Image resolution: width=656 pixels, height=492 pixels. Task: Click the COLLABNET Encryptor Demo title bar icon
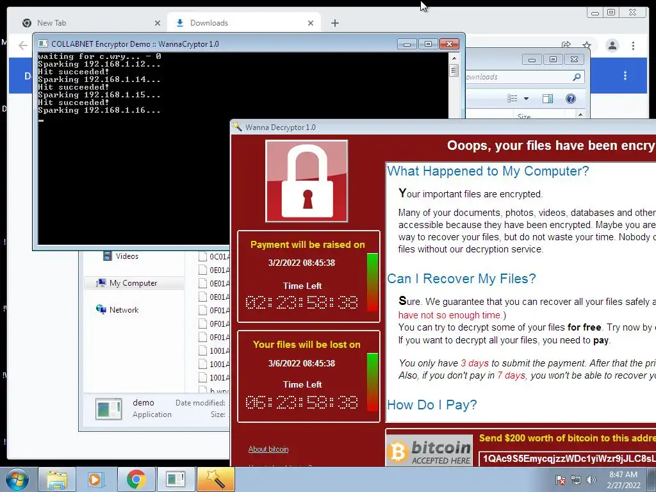(43, 44)
